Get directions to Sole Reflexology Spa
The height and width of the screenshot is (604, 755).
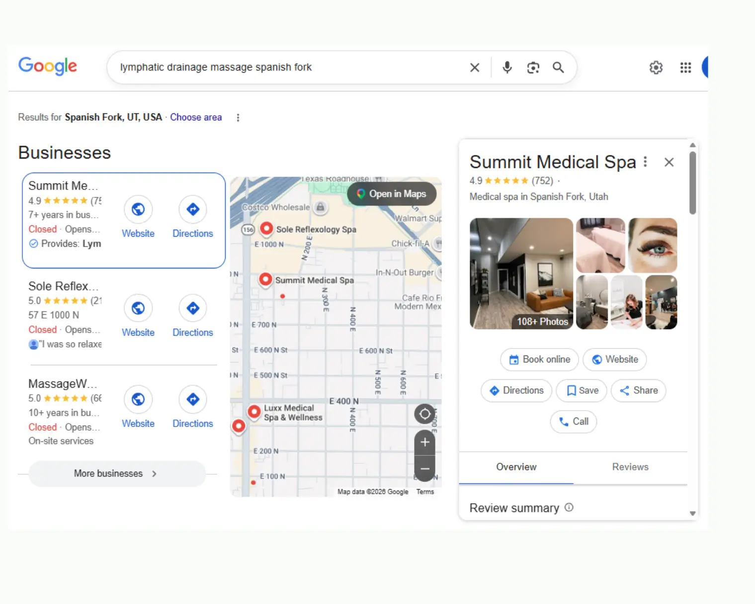pyautogui.click(x=192, y=308)
